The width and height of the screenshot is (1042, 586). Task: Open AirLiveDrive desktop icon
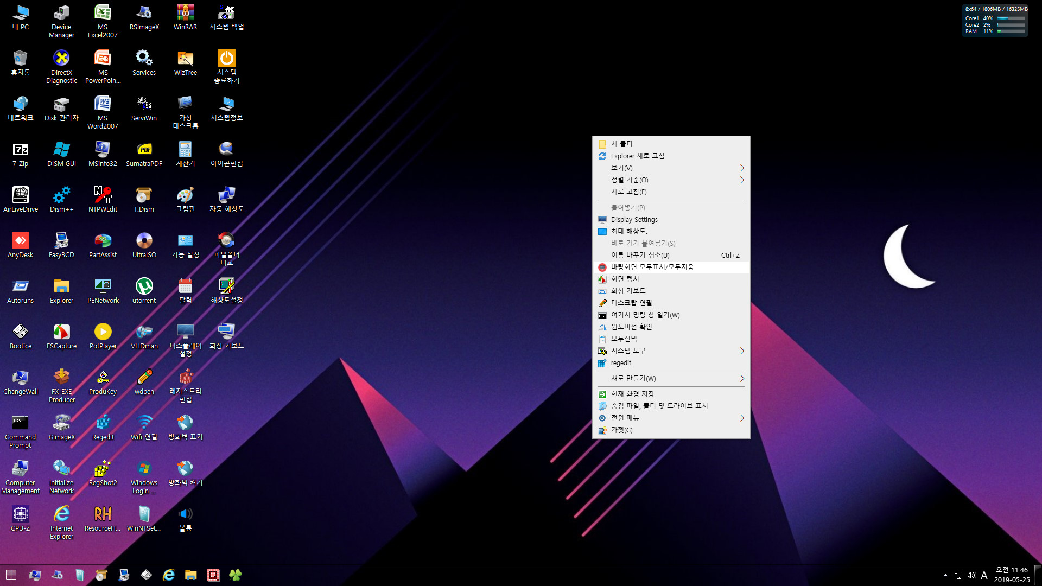(x=20, y=200)
